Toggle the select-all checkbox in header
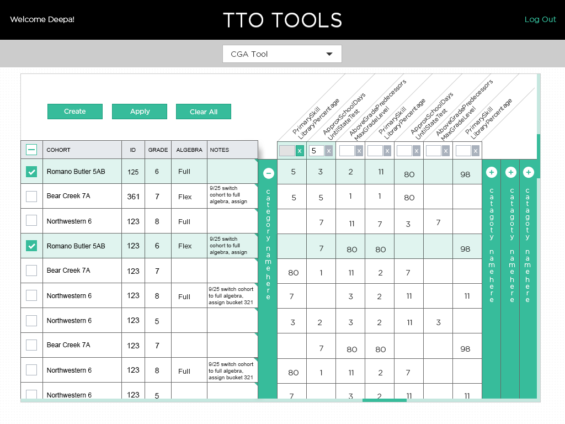 pyautogui.click(x=31, y=150)
